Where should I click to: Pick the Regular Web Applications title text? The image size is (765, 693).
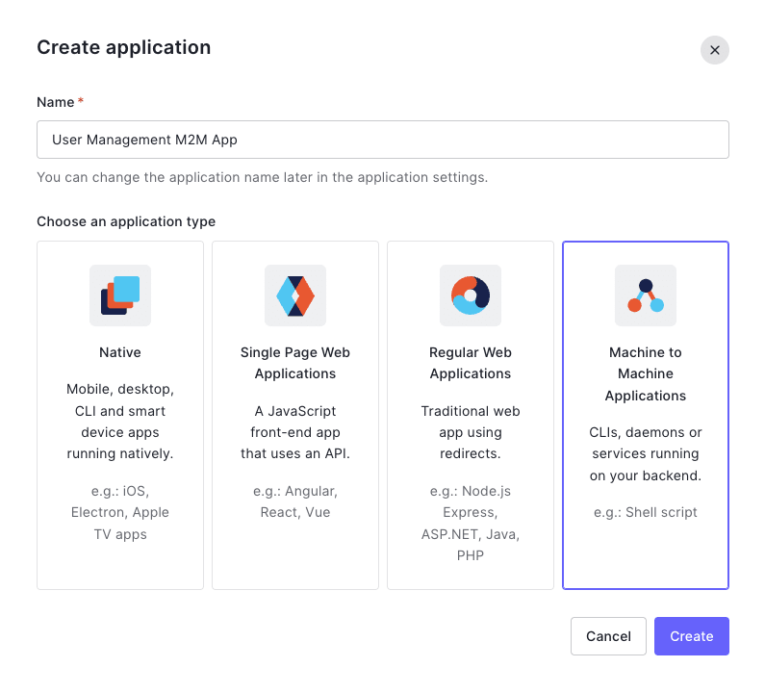coord(471,363)
